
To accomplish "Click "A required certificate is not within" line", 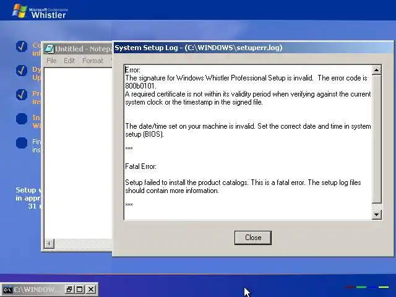I will tap(247, 94).
